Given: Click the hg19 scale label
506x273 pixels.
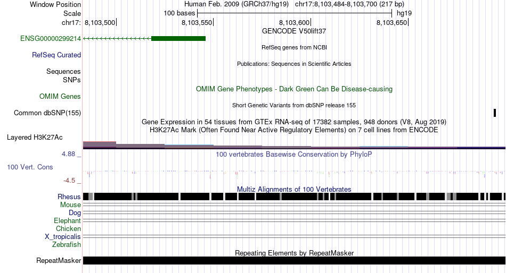Looking at the screenshot, I should point(404,13).
